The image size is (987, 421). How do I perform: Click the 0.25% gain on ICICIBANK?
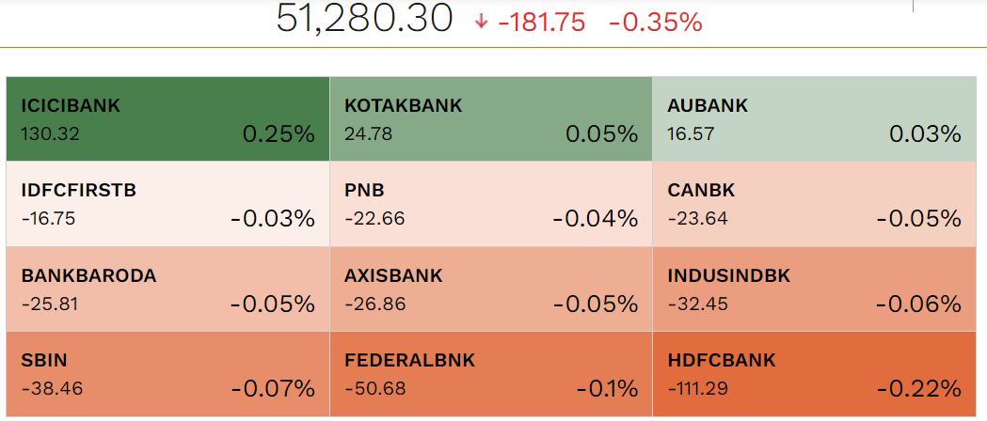tap(279, 134)
